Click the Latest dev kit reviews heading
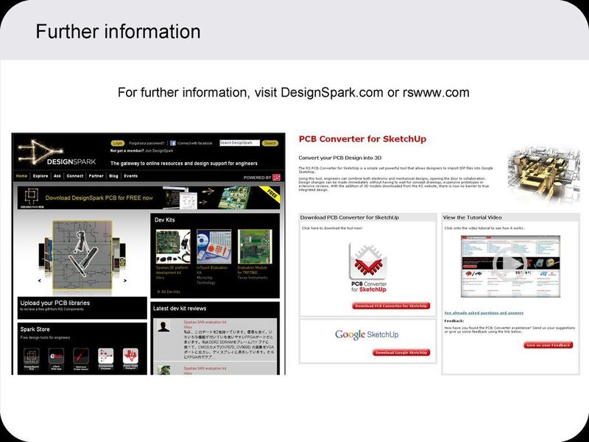The height and width of the screenshot is (442, 589). (180, 309)
